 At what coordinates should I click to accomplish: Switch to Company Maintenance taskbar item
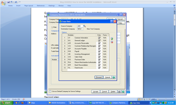118,103
